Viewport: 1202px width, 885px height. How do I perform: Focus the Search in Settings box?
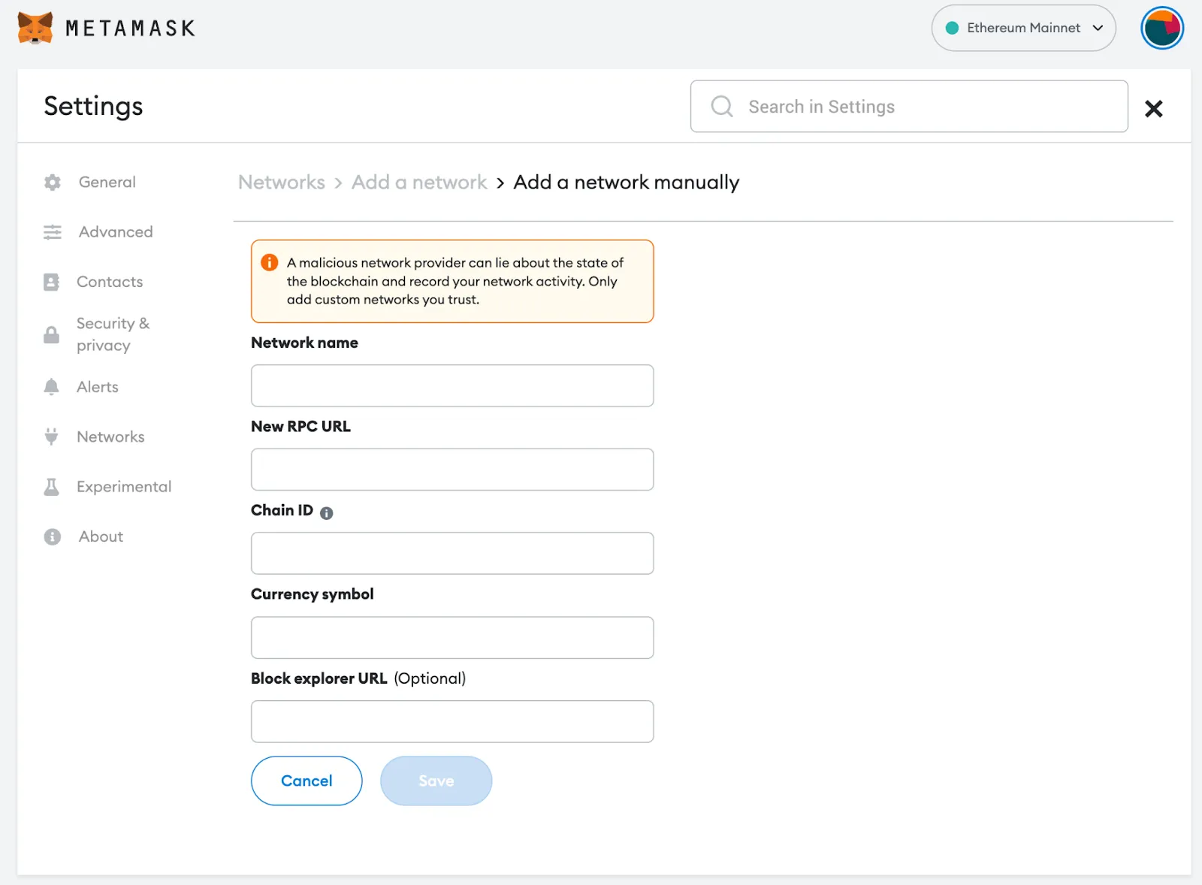(908, 106)
